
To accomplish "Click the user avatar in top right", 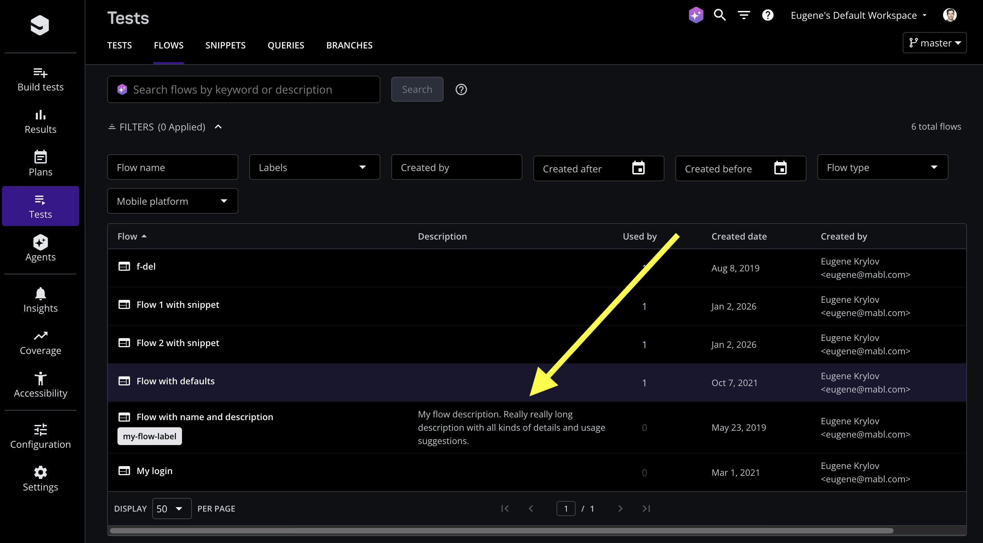I will coord(950,15).
